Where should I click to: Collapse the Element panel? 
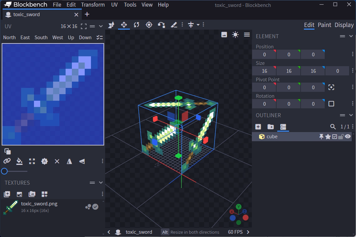tap(351, 36)
